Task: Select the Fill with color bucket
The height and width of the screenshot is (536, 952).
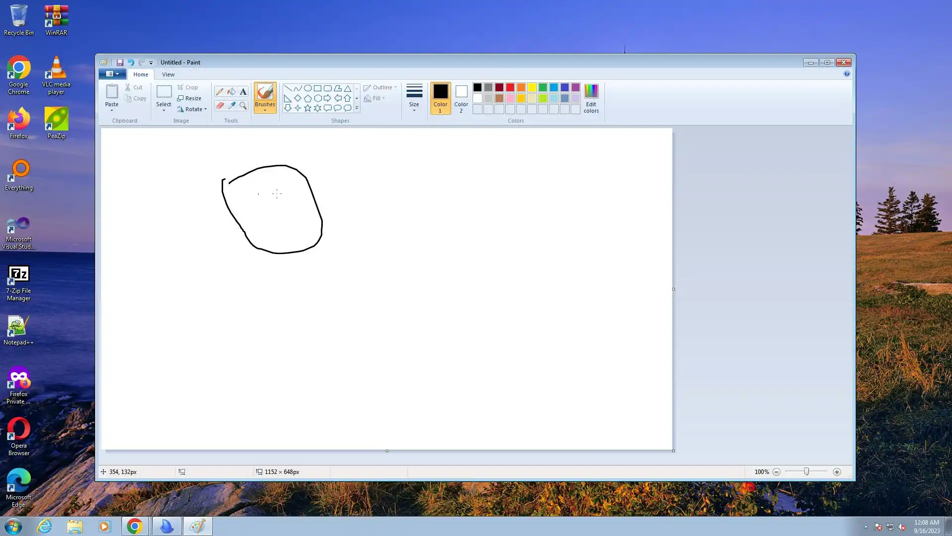Action: (232, 91)
